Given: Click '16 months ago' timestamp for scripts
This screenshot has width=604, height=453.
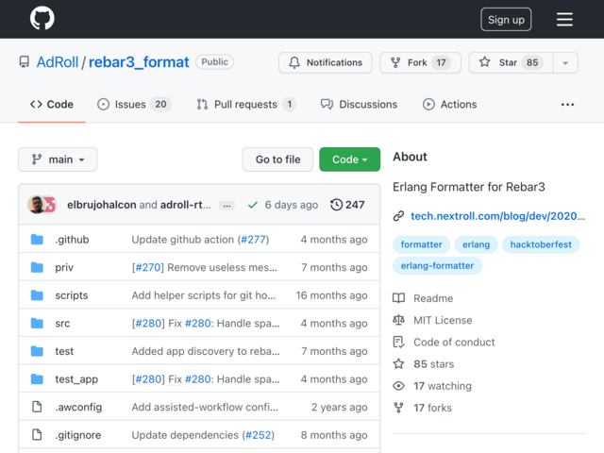Looking at the screenshot, I should (x=331, y=295).
